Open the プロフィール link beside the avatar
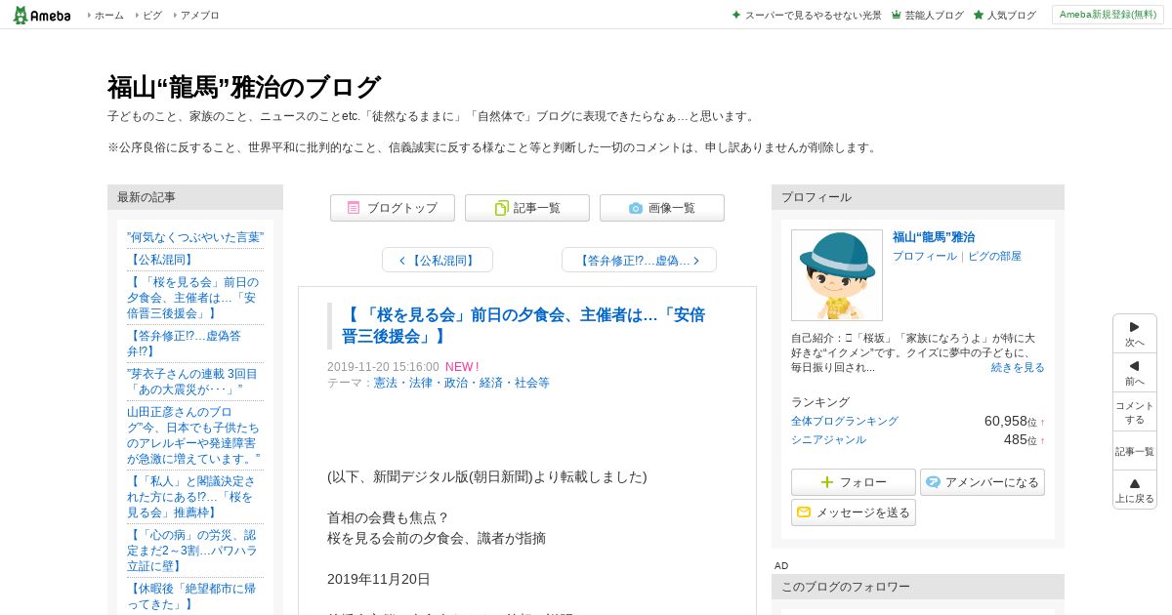Image resolution: width=1172 pixels, height=615 pixels. [925, 256]
